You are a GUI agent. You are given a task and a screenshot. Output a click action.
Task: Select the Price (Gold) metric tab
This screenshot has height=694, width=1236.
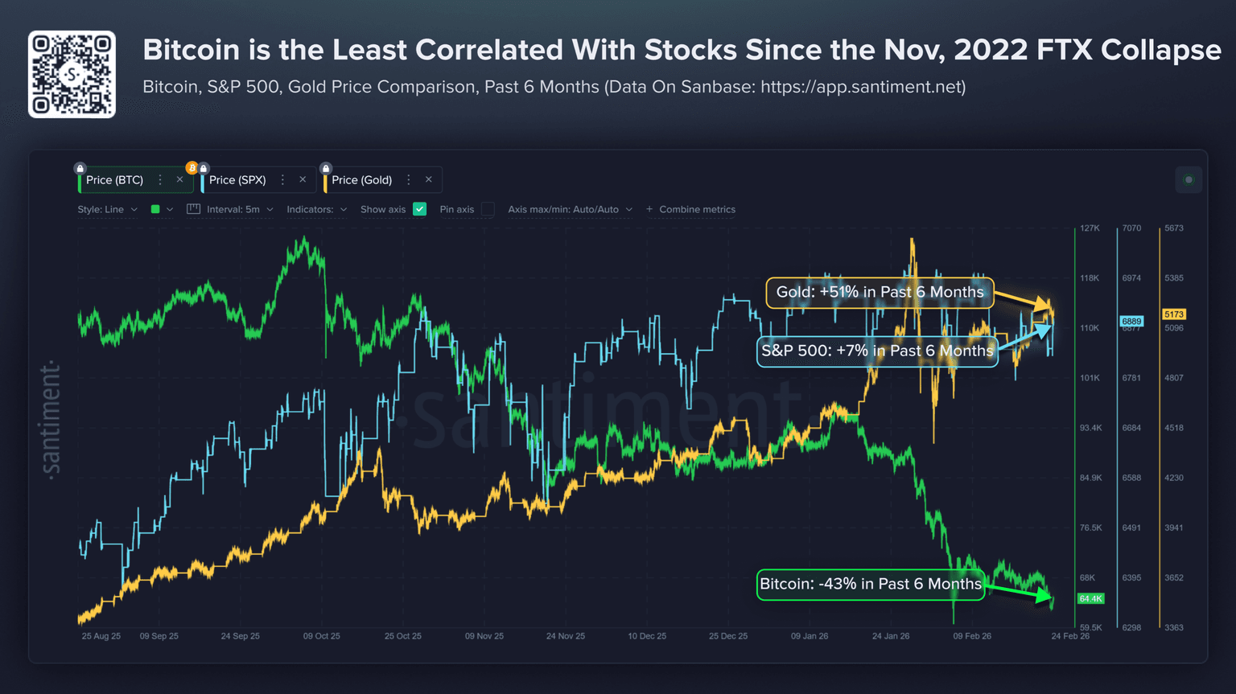click(x=361, y=180)
